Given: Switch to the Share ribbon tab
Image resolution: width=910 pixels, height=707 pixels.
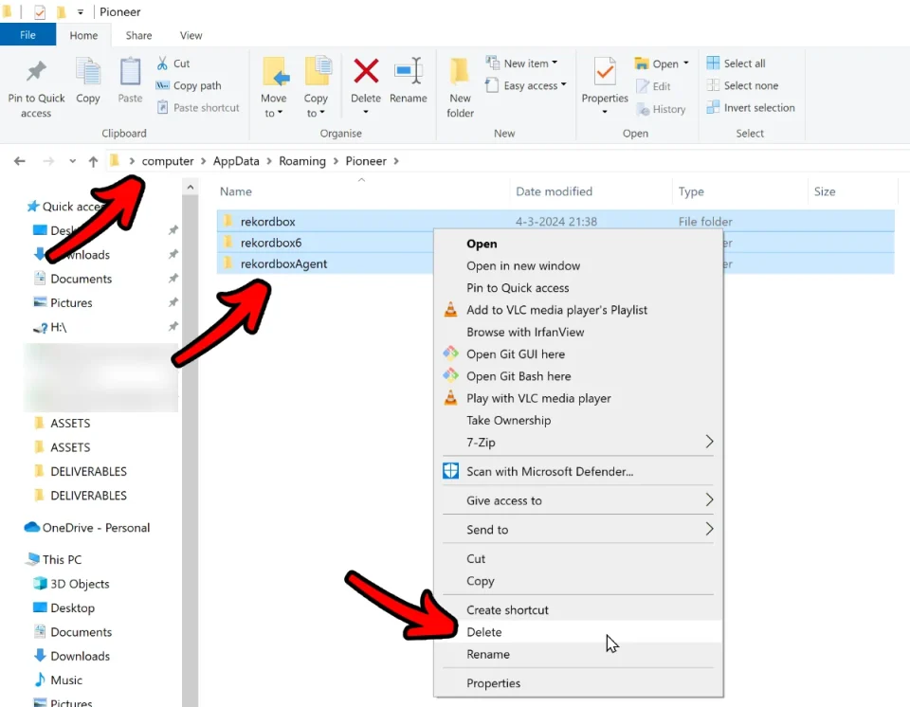Looking at the screenshot, I should [138, 35].
